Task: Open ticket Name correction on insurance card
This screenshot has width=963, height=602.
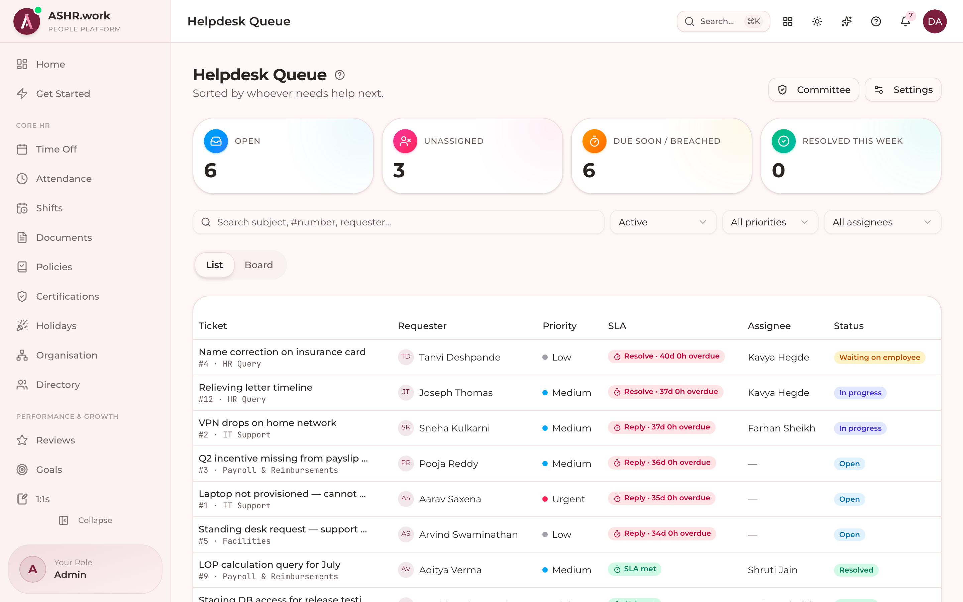Action: point(282,353)
